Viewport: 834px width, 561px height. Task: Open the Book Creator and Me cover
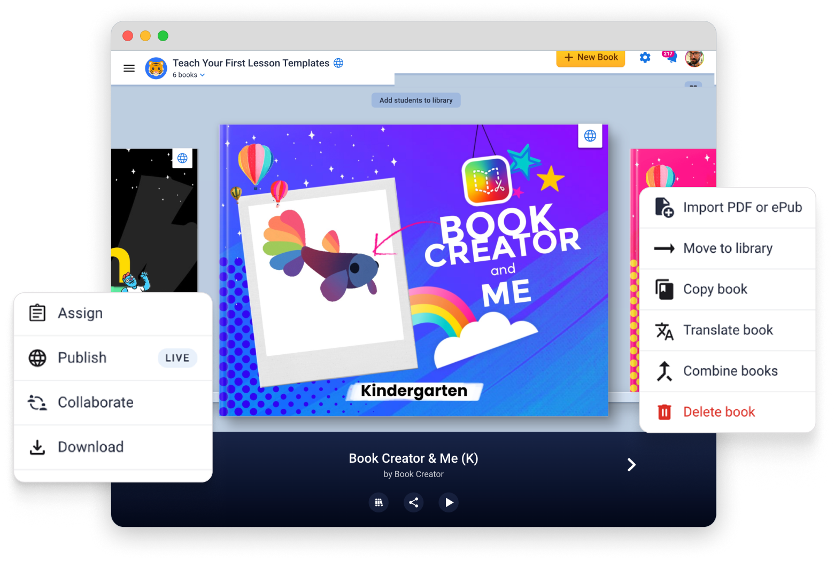tap(414, 270)
